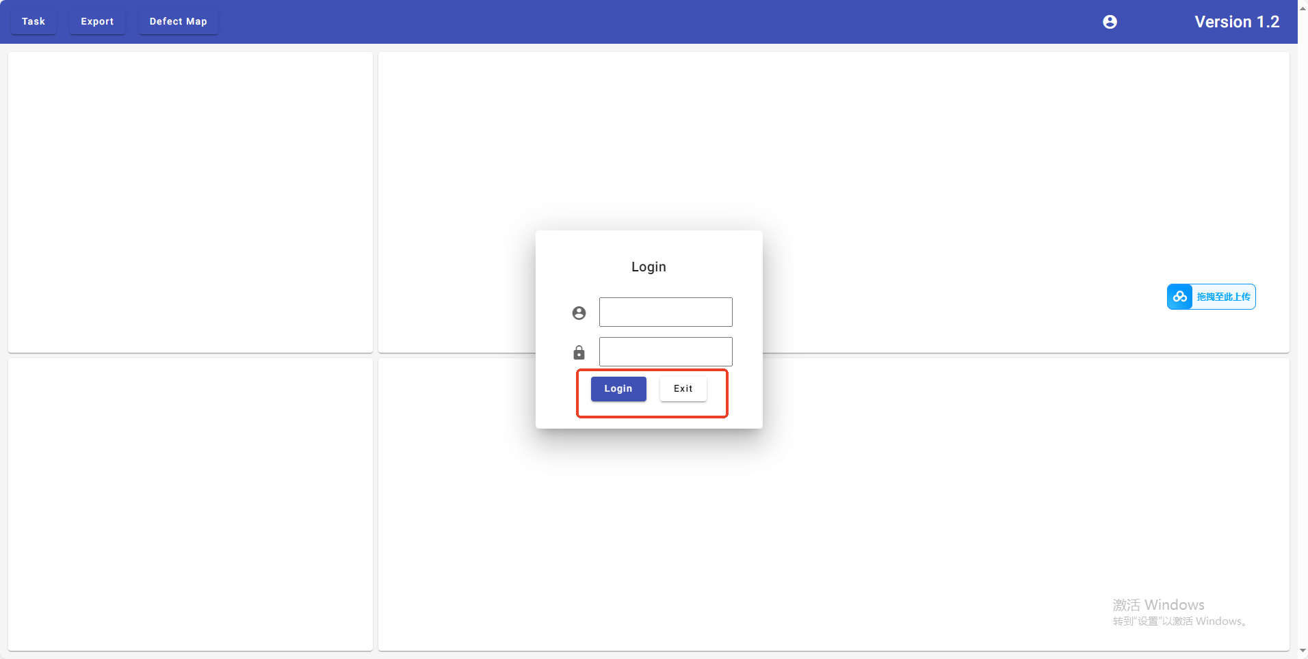1308x659 pixels.
Task: Click the top-left empty panel
Action: tap(190, 202)
